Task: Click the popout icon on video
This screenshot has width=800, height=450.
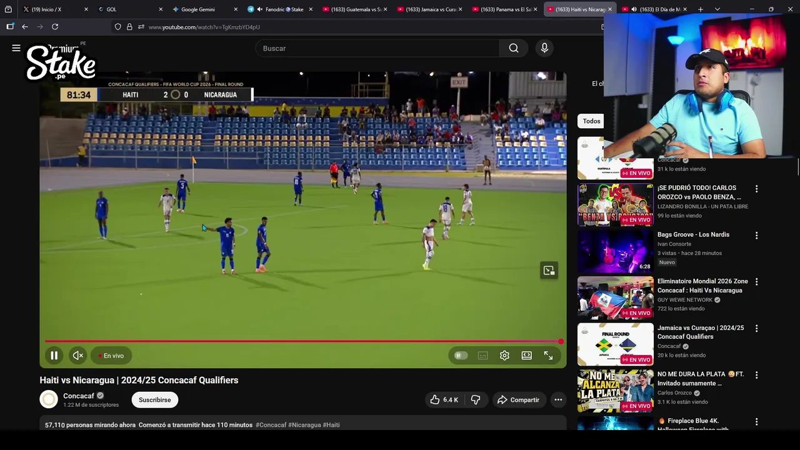Action: [x=549, y=271]
